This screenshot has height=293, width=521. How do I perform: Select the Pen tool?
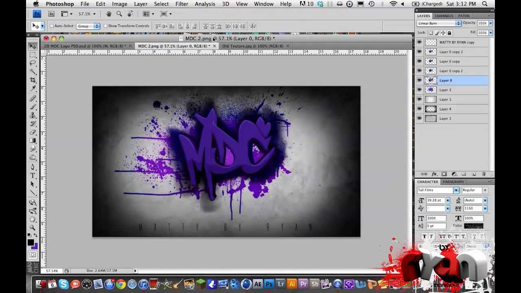point(33,167)
